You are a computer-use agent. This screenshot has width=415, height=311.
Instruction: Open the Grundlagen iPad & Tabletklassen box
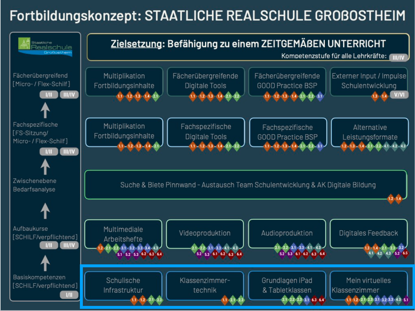[287, 285]
